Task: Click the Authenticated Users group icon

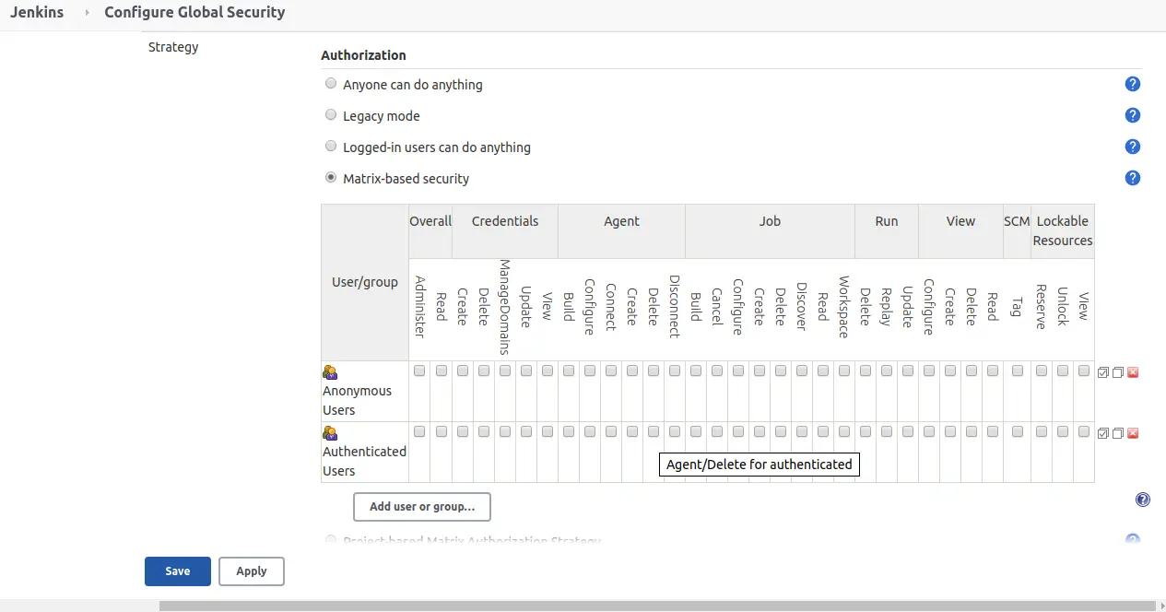Action: coord(330,433)
